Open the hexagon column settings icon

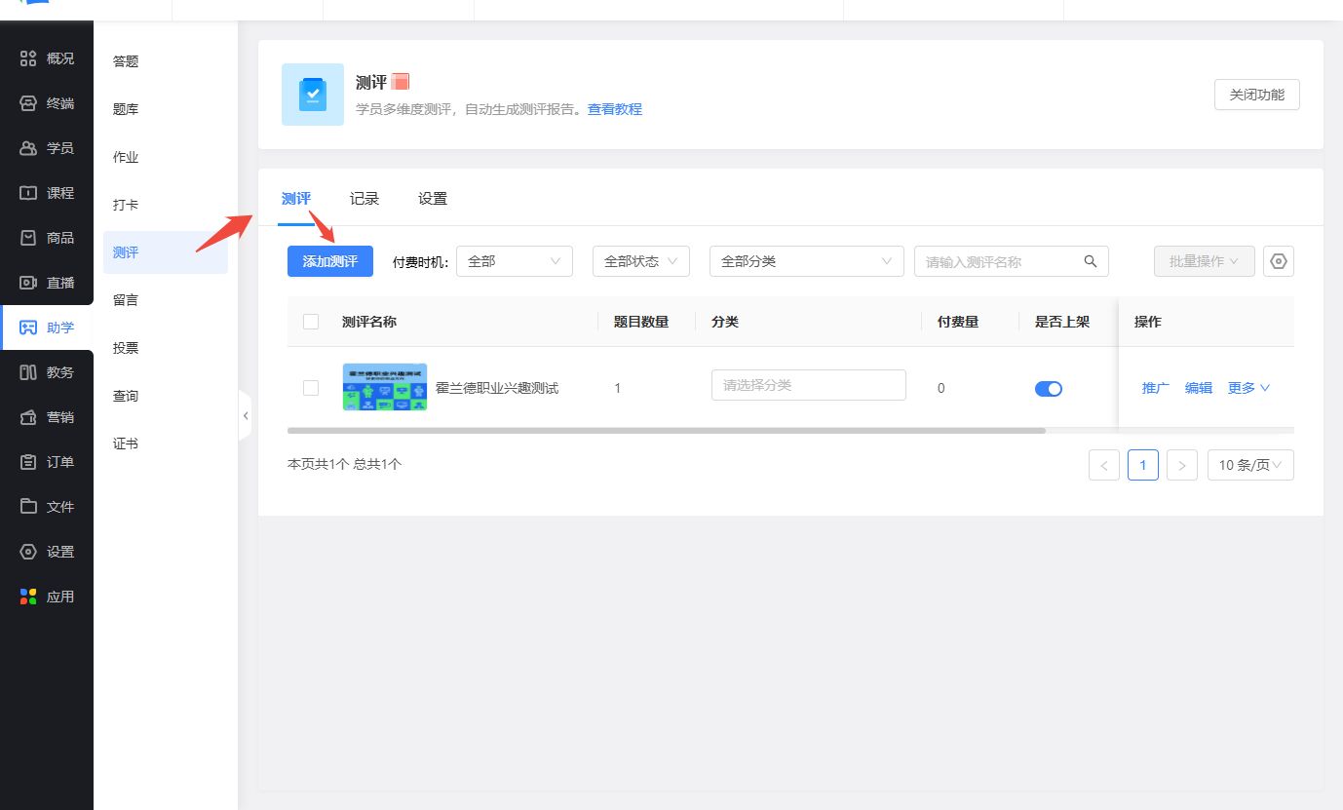point(1279,261)
